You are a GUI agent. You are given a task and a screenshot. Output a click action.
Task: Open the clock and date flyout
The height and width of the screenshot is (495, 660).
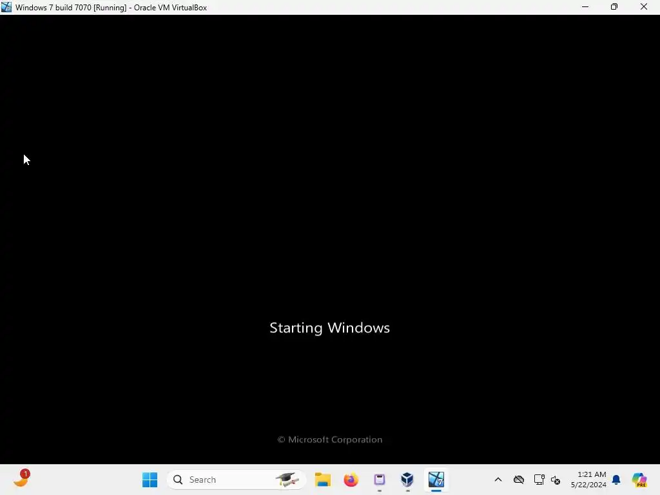point(588,480)
